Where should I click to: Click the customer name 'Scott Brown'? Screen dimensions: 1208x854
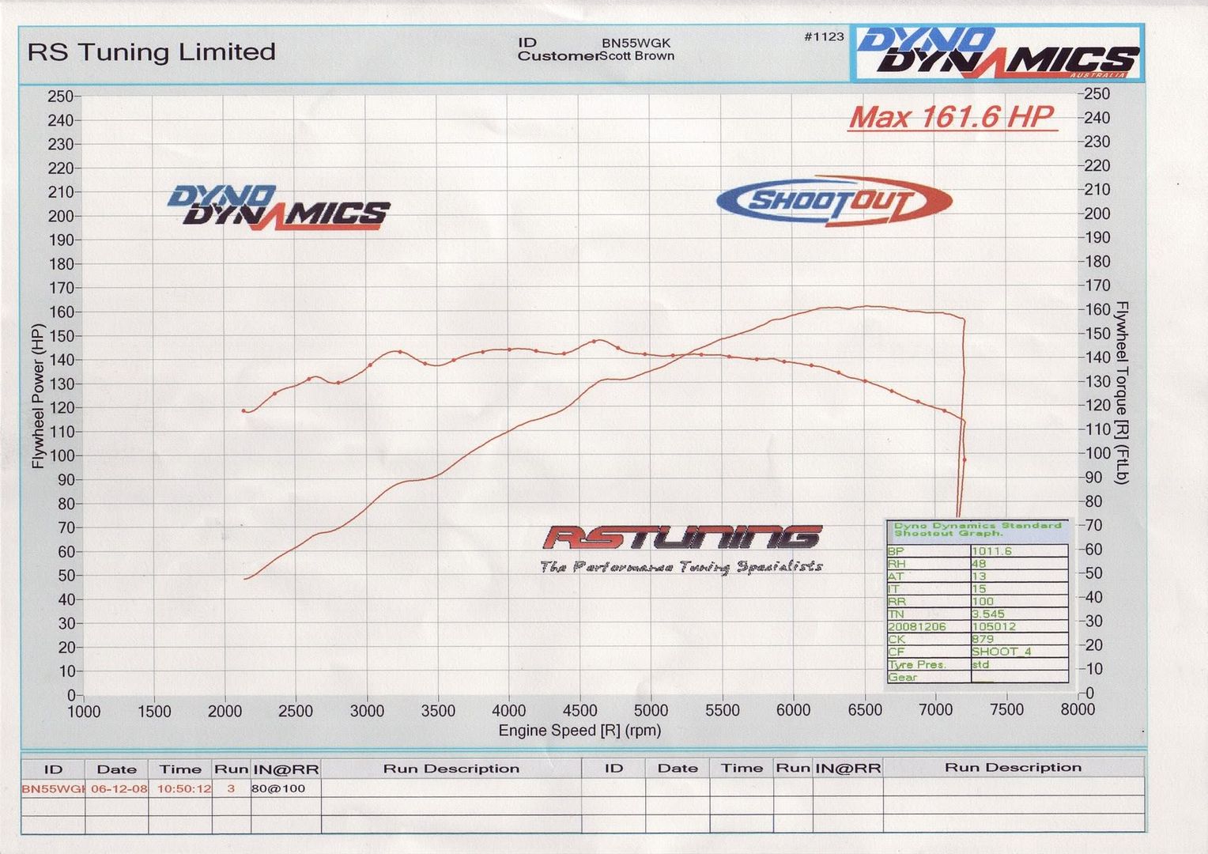(x=637, y=56)
